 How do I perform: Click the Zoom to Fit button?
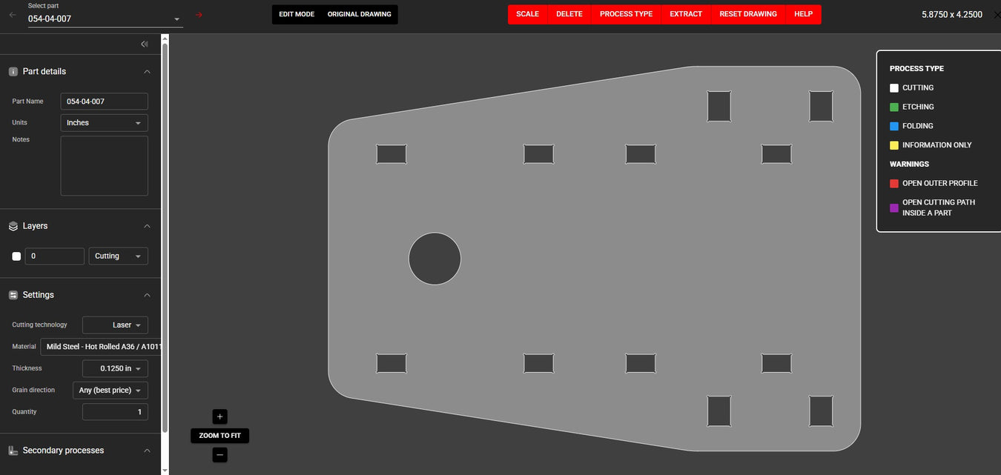[219, 436]
